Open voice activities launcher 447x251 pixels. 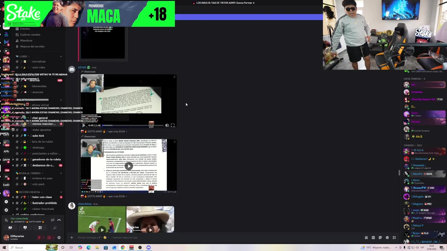(x=40, y=228)
